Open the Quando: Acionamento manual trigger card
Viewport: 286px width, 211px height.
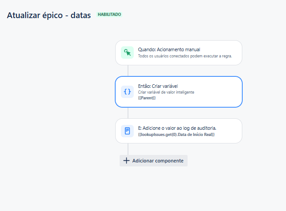179,53
